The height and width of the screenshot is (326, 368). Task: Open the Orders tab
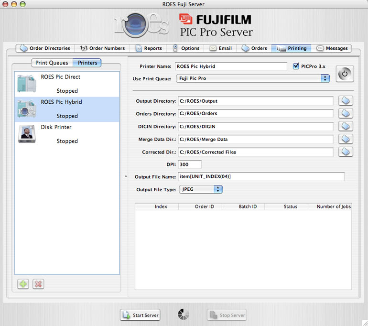pos(254,48)
